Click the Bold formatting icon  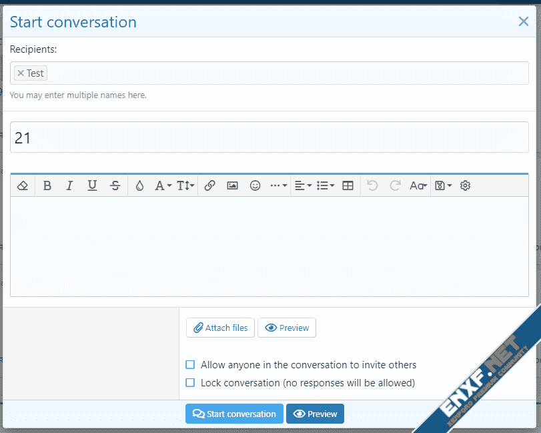[x=47, y=186]
